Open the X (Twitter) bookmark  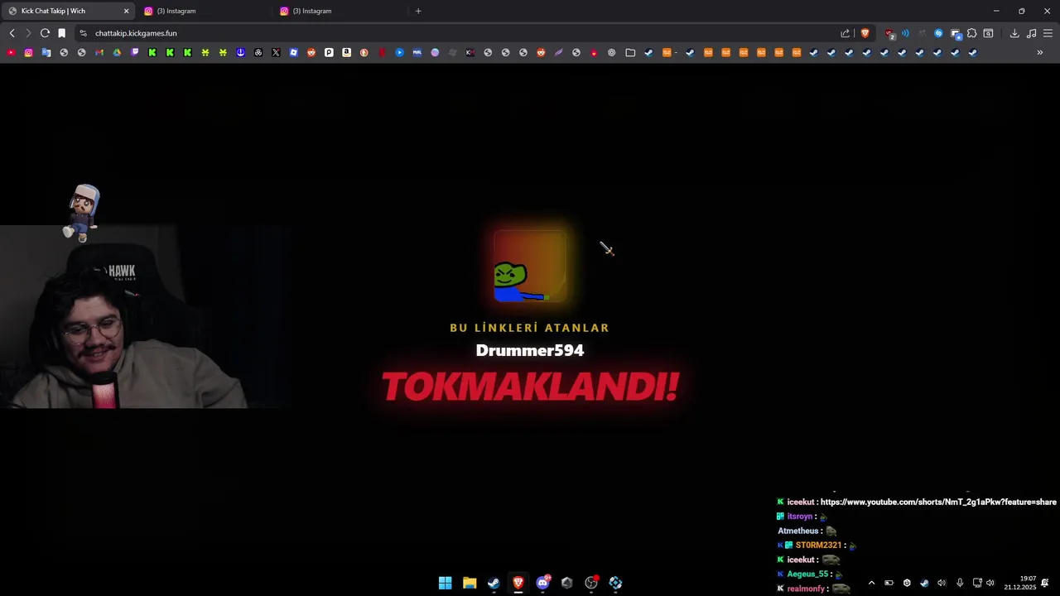pyautogui.click(x=276, y=52)
